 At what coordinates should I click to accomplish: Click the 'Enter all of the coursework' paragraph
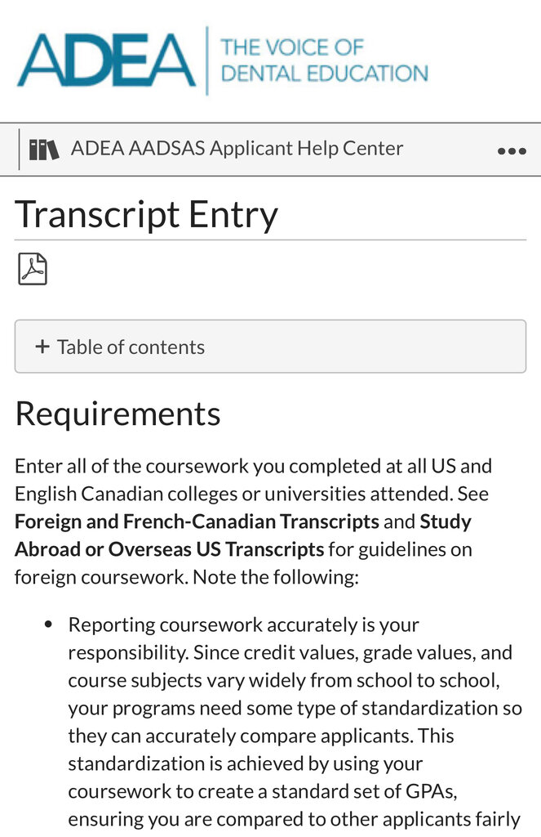tap(253, 467)
